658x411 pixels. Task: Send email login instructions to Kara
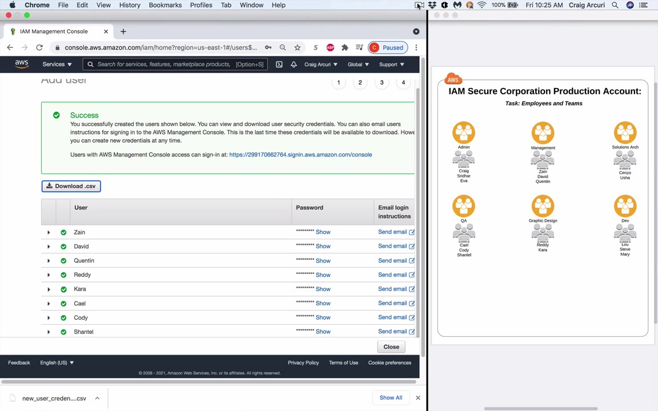pos(395,289)
